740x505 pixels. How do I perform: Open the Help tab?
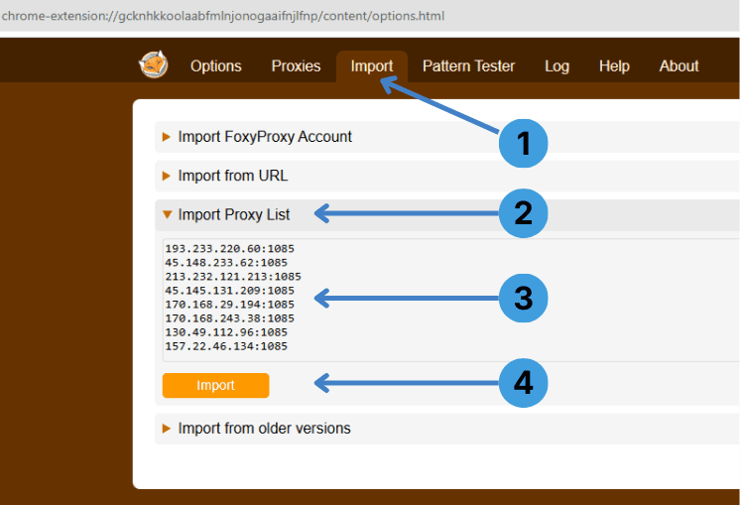point(614,66)
